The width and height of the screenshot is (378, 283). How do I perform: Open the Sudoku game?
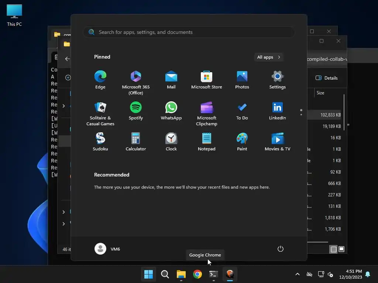tap(100, 142)
